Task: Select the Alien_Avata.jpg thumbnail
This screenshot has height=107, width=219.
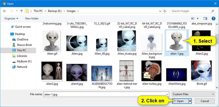Action: 126,41
